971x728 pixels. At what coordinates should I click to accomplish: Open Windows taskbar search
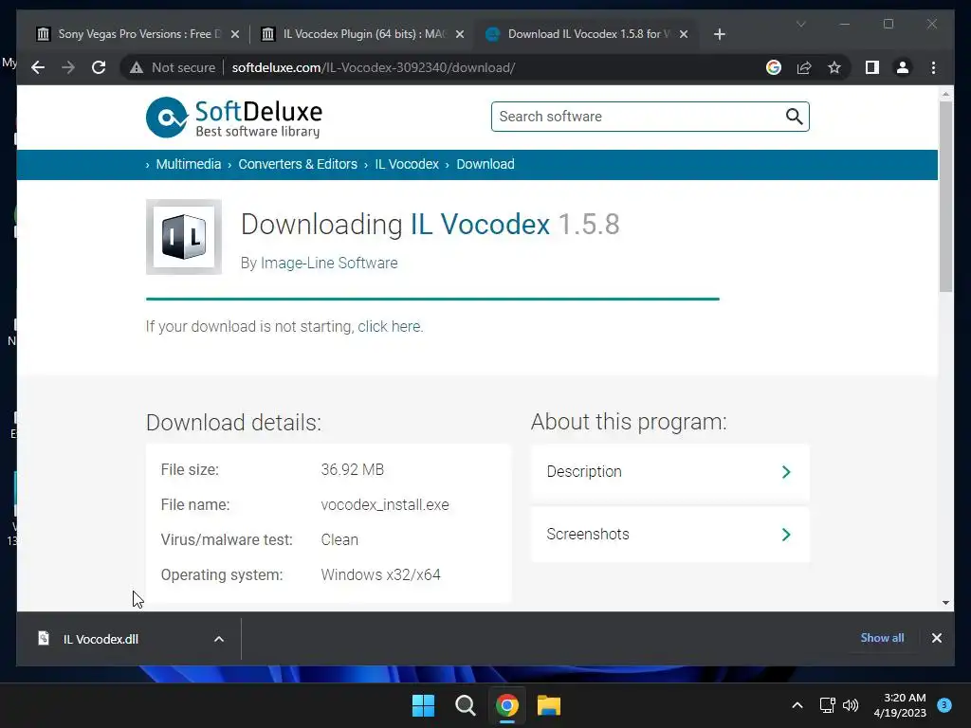click(x=465, y=705)
